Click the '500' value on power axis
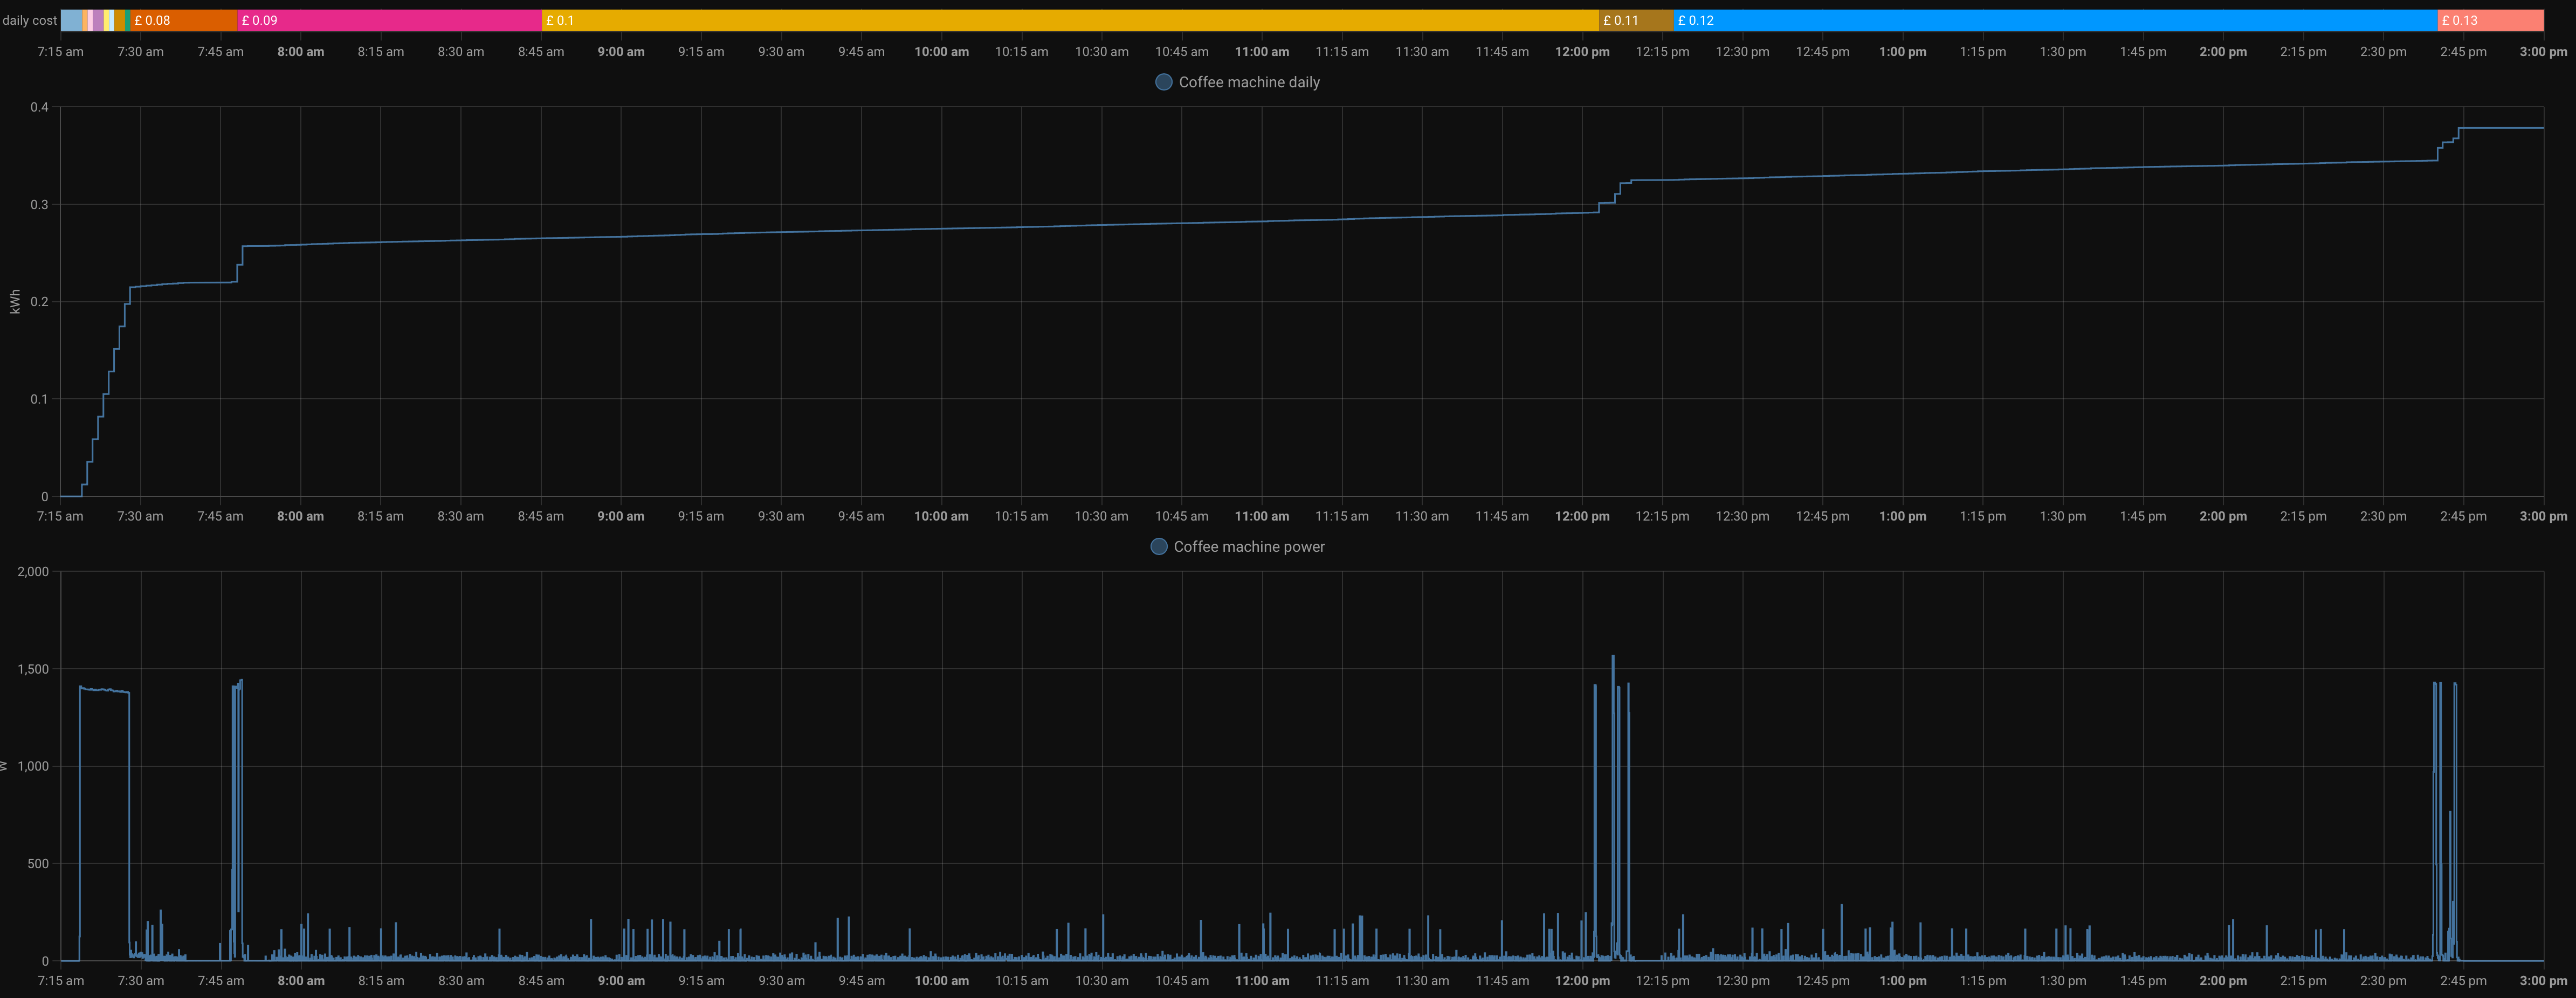Viewport: 2576px width, 998px height. [38, 864]
